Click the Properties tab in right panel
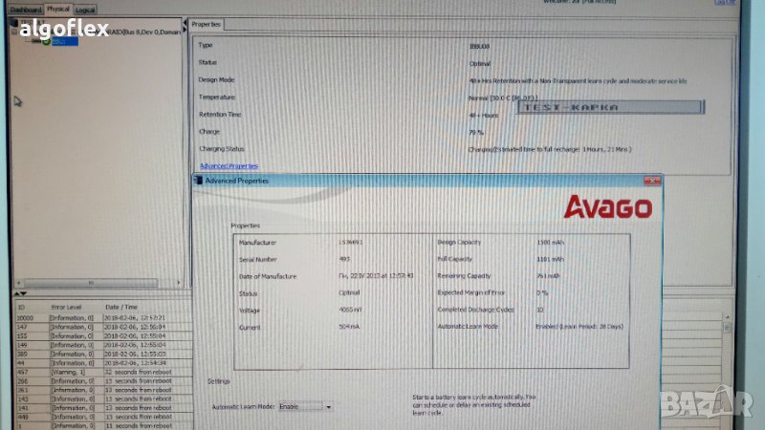Screen dimensions: 765x430 [207, 24]
